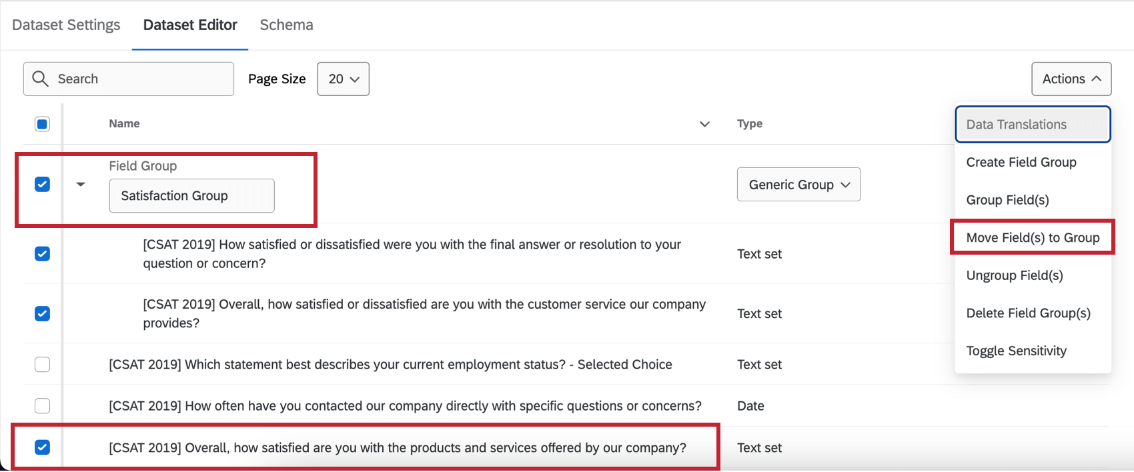Tick the contact frequency question checkbox
This screenshot has width=1134, height=472.
pyautogui.click(x=42, y=406)
